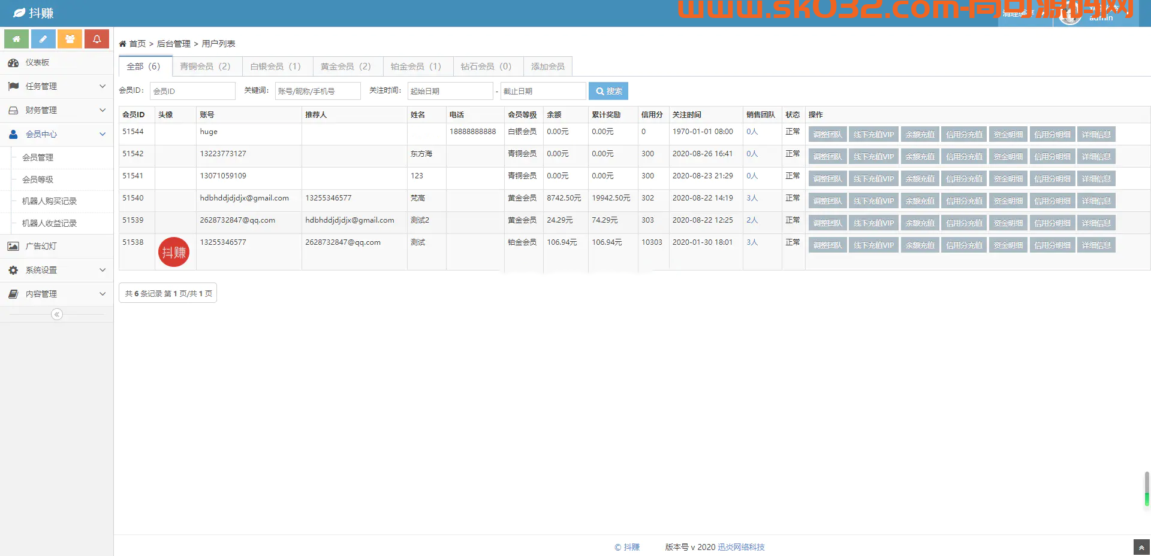Click 首页 in the breadcrumb
The width and height of the screenshot is (1151, 556).
tap(137, 44)
